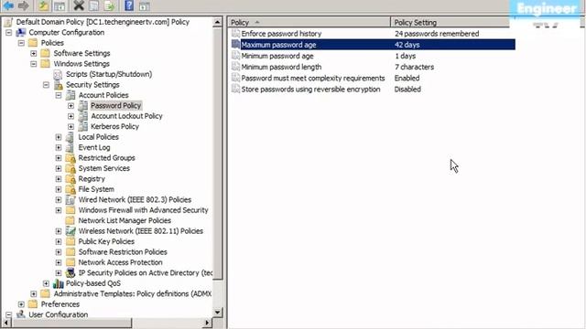Expand the Software Settings node

34,53
